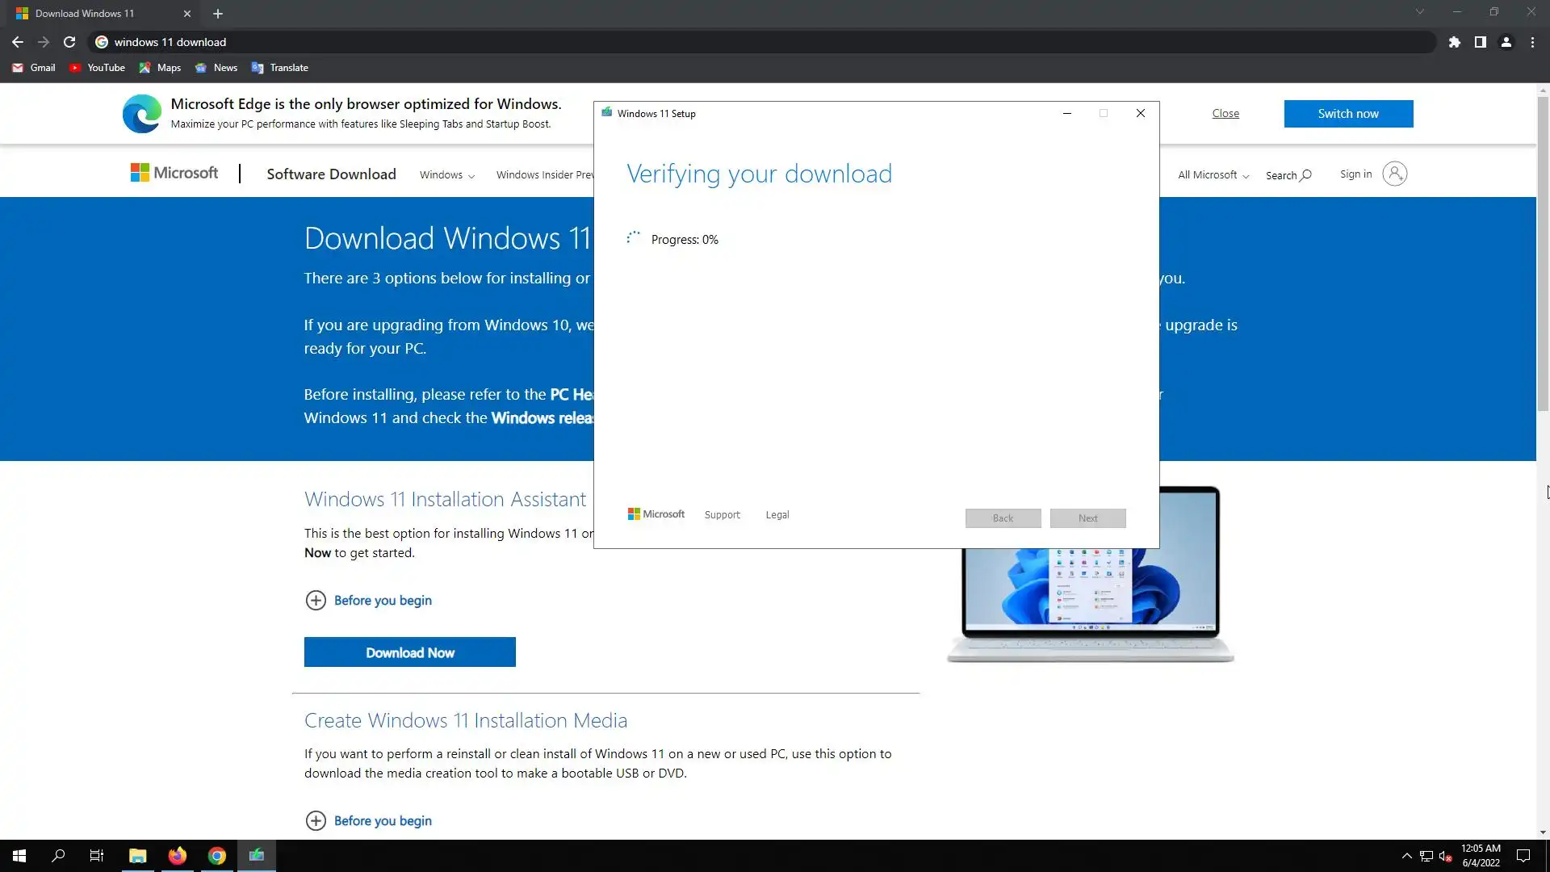The height and width of the screenshot is (872, 1550).
Task: Open the Windows Insider Preview menu item
Action: pos(544,175)
